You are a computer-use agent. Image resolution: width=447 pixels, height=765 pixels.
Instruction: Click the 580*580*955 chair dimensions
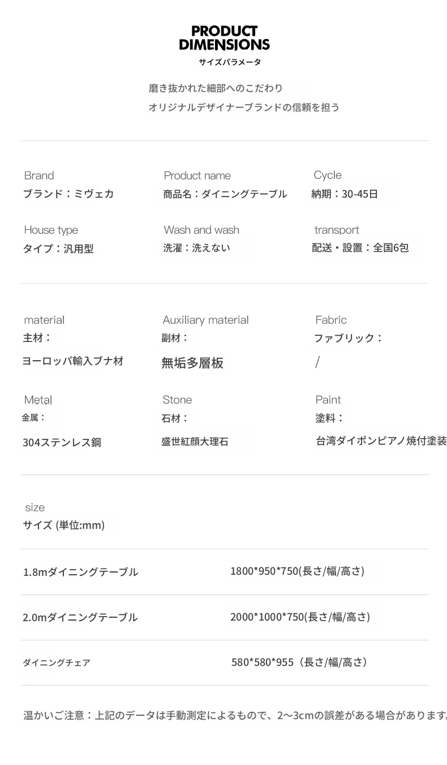click(300, 662)
